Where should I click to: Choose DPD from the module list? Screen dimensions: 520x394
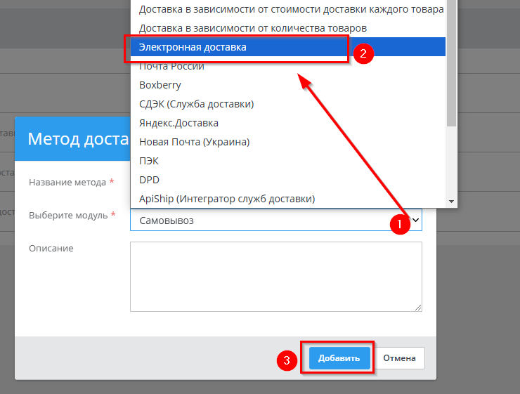tap(150, 180)
